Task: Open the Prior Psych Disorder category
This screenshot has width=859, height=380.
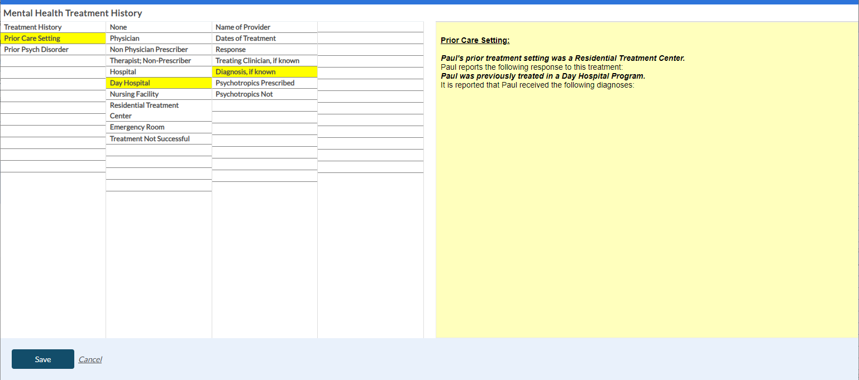Action: click(36, 50)
